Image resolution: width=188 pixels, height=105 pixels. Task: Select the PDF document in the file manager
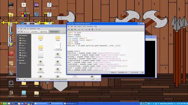(58, 47)
